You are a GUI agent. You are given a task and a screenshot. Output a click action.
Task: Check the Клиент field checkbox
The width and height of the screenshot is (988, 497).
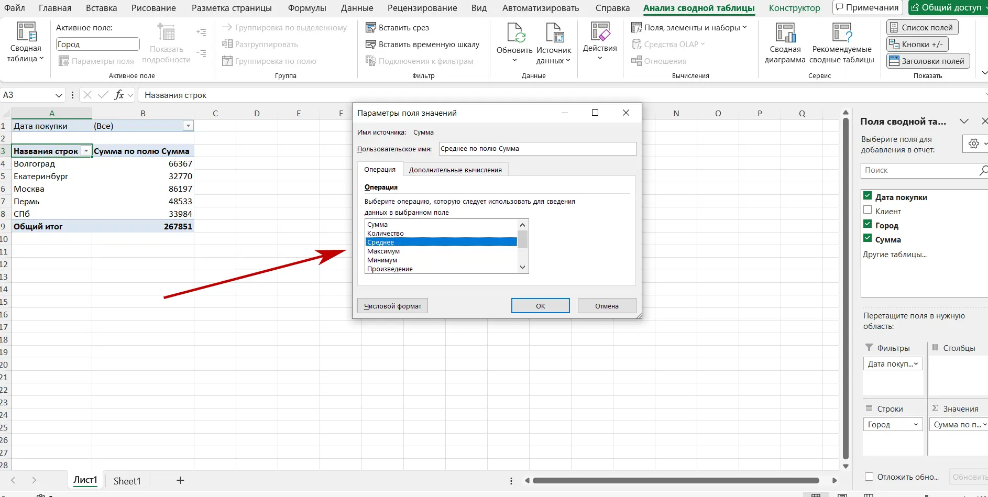[868, 211]
